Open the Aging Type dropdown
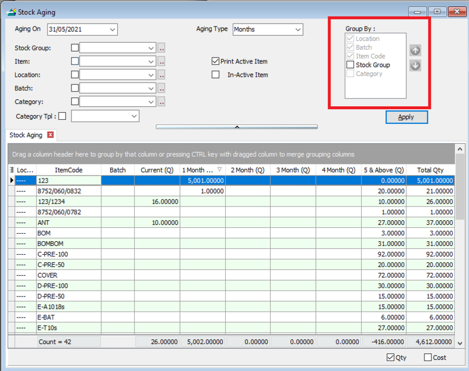 click(298, 29)
